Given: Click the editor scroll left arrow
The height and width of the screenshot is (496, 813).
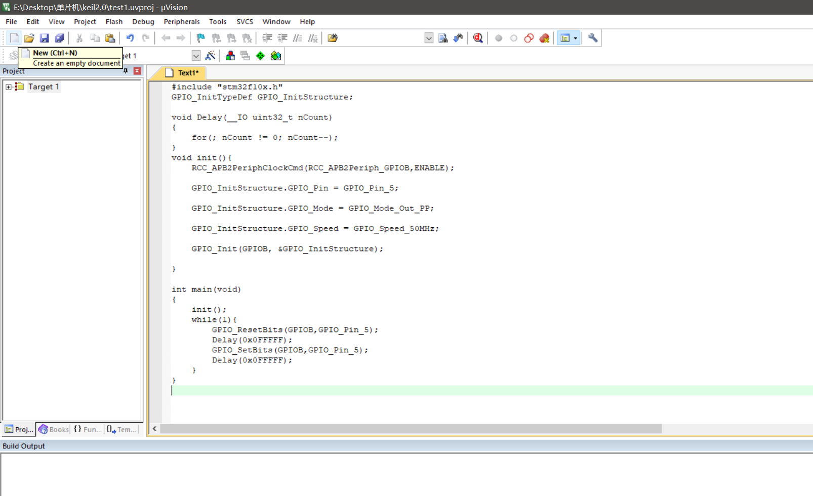Looking at the screenshot, I should (154, 429).
